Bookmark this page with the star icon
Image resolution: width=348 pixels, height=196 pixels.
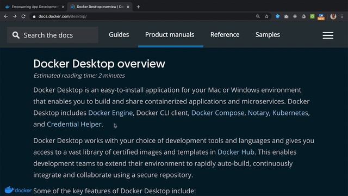tap(266, 16)
